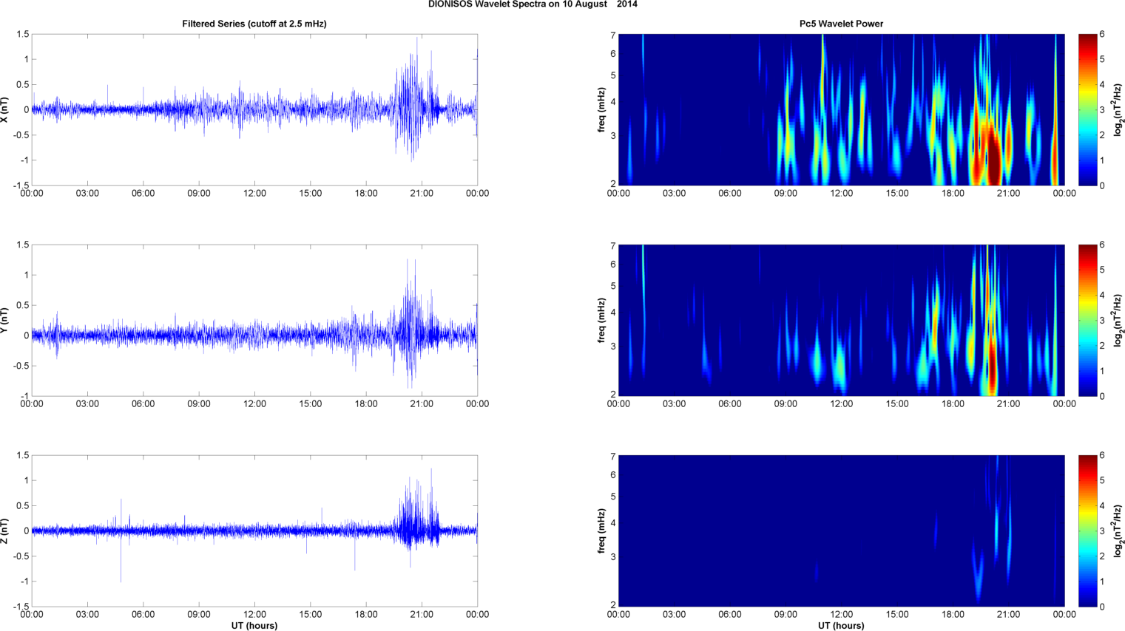Click bottom colorbar's log2(nT²/Hz) label

[1119, 531]
